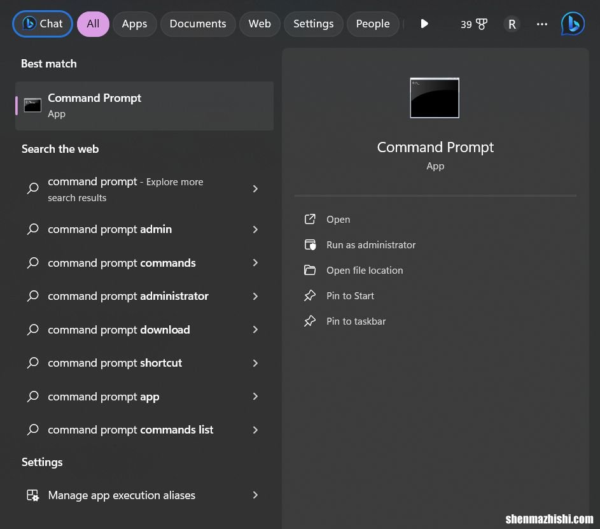
Task: Open the account avatar marked R
Action: point(512,24)
